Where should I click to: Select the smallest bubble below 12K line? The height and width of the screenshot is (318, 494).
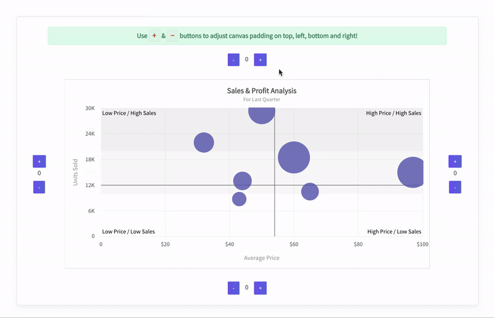point(239,199)
